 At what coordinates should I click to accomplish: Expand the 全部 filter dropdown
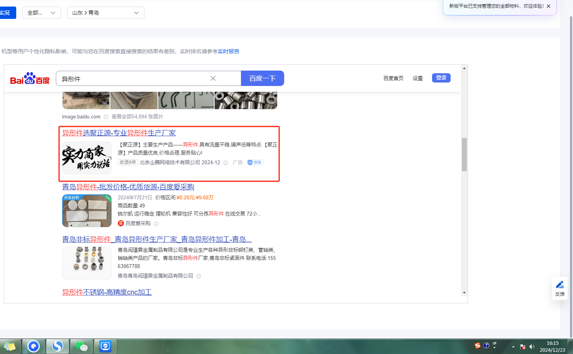pyautogui.click(x=41, y=13)
